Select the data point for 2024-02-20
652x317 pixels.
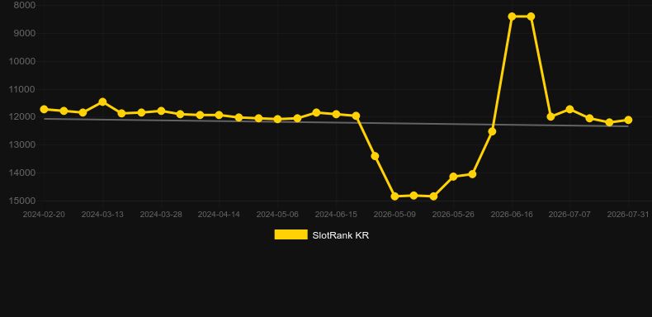pos(44,109)
